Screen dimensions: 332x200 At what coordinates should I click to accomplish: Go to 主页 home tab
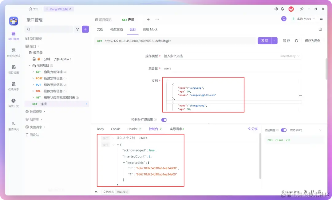[x=34, y=9]
